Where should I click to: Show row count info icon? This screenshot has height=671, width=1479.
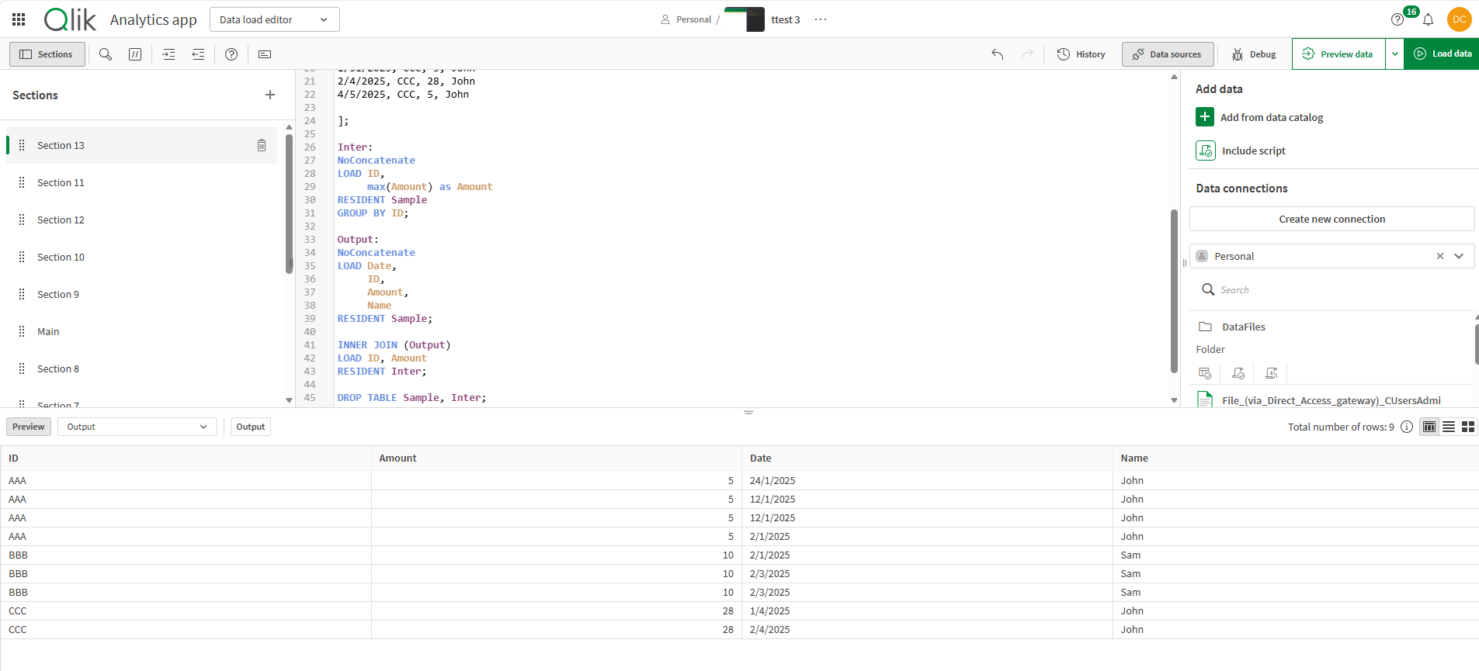tap(1407, 427)
